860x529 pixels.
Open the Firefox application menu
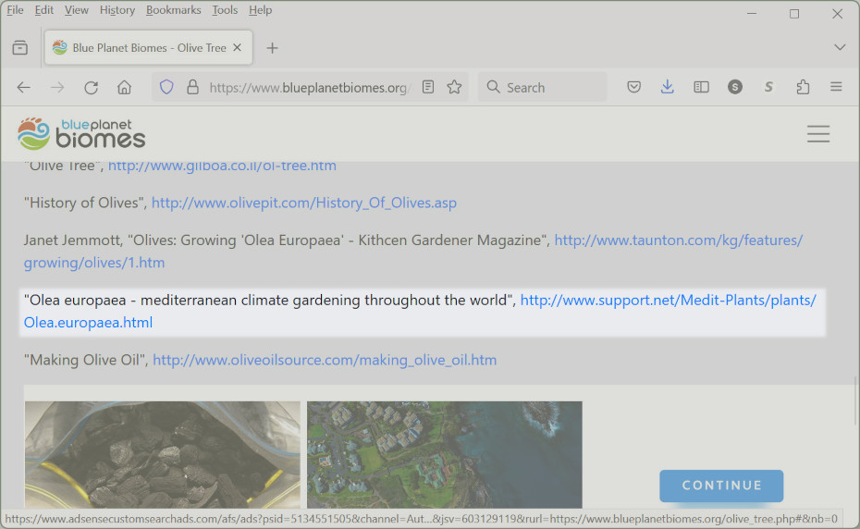[836, 88]
